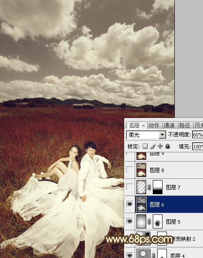Open the 路径 tab
203x258 pixels.
(185, 125)
